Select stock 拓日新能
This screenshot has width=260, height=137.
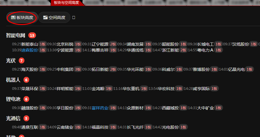(x=100, y=69)
